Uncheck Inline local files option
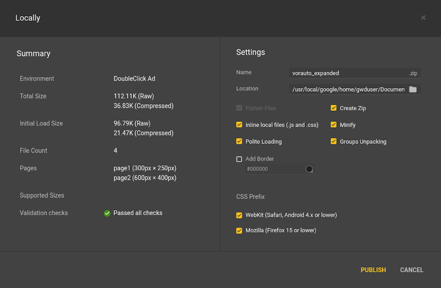The width and height of the screenshot is (441, 288). (x=239, y=125)
